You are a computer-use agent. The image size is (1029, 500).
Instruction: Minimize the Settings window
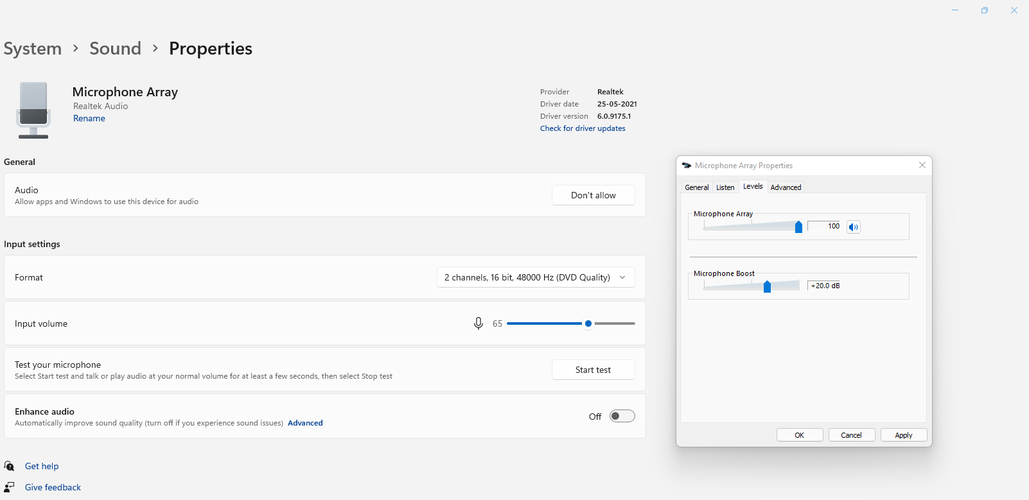point(955,10)
